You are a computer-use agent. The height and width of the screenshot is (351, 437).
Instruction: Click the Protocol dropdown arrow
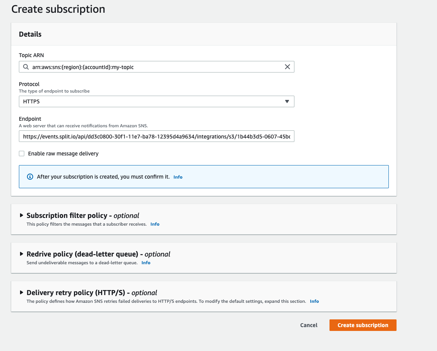click(287, 101)
